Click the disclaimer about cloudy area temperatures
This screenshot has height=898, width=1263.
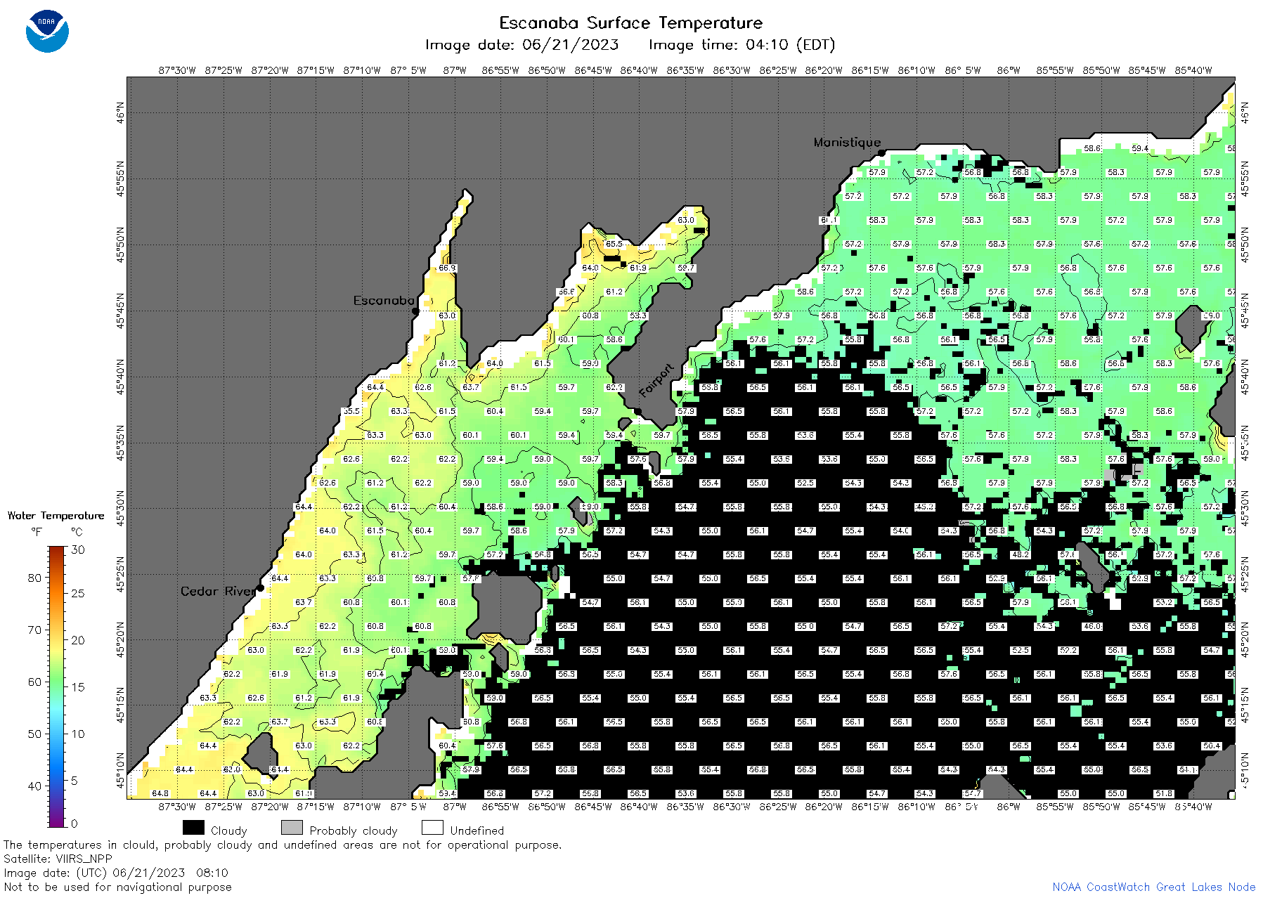(283, 845)
